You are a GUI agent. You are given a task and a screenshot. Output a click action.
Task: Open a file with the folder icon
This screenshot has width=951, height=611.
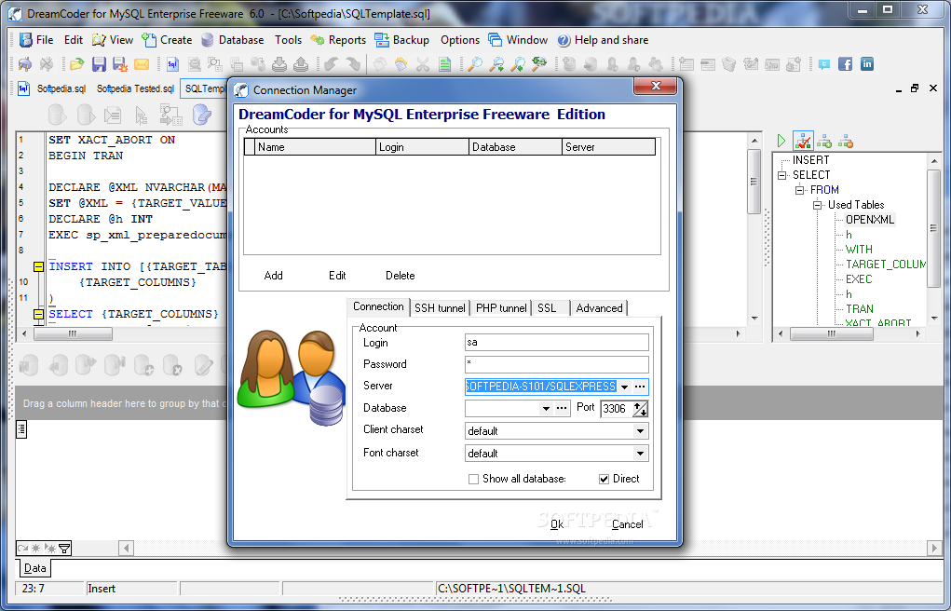click(77, 63)
